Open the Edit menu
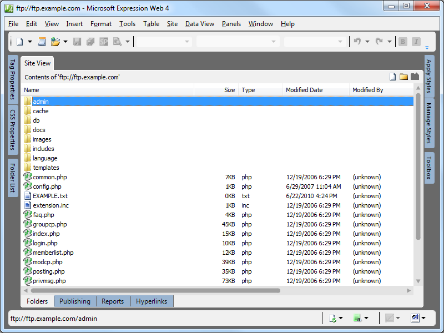The height and width of the screenshot is (333, 444). pyautogui.click(x=32, y=24)
